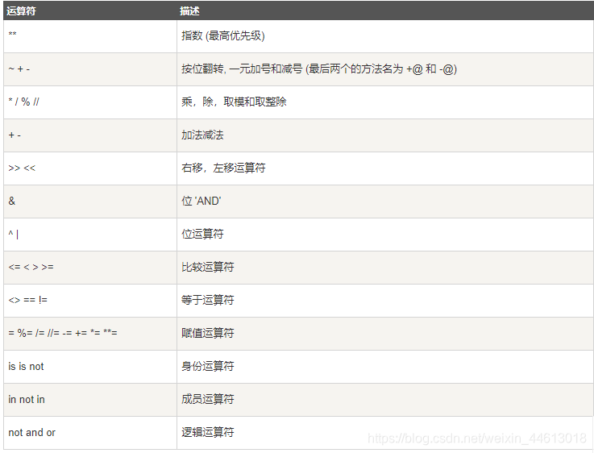Click the assignment operators cell starting with = %=
Image resolution: width=594 pixels, height=453 pixels.
click(89, 334)
